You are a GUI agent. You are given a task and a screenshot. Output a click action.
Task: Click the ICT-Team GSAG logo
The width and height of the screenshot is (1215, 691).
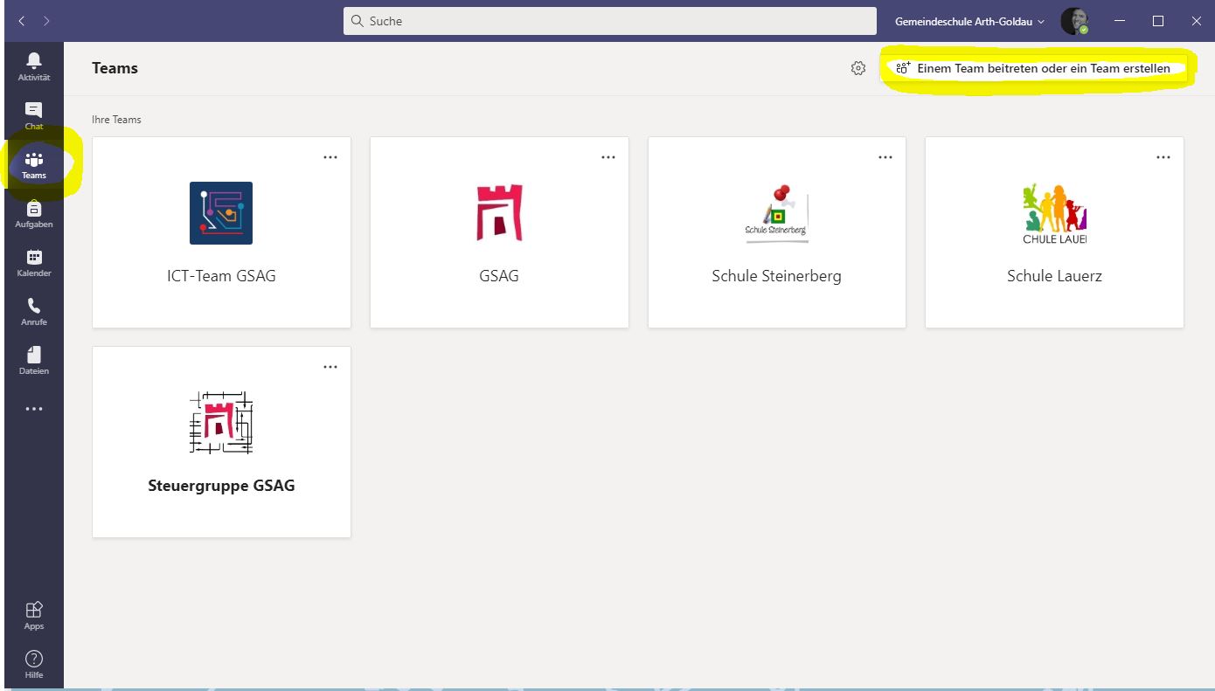click(x=221, y=213)
